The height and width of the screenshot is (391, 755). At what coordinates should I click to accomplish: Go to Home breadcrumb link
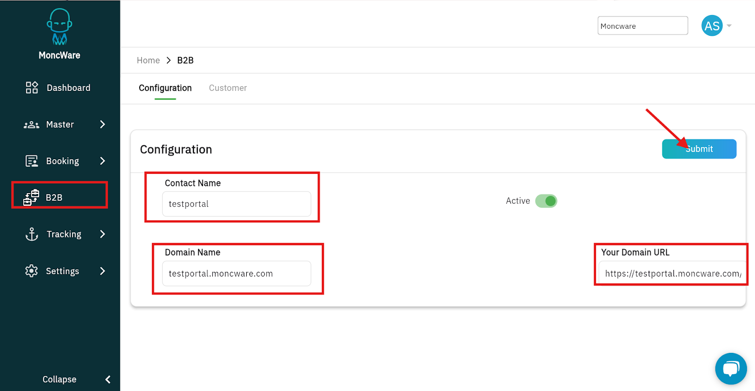148,60
